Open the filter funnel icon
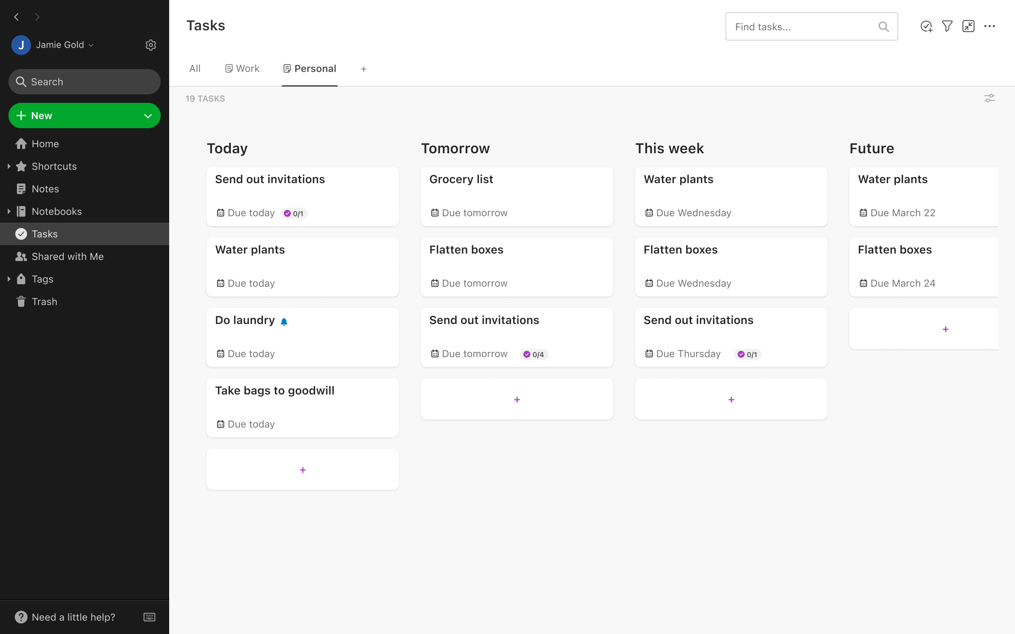The width and height of the screenshot is (1015, 634). 947,26
